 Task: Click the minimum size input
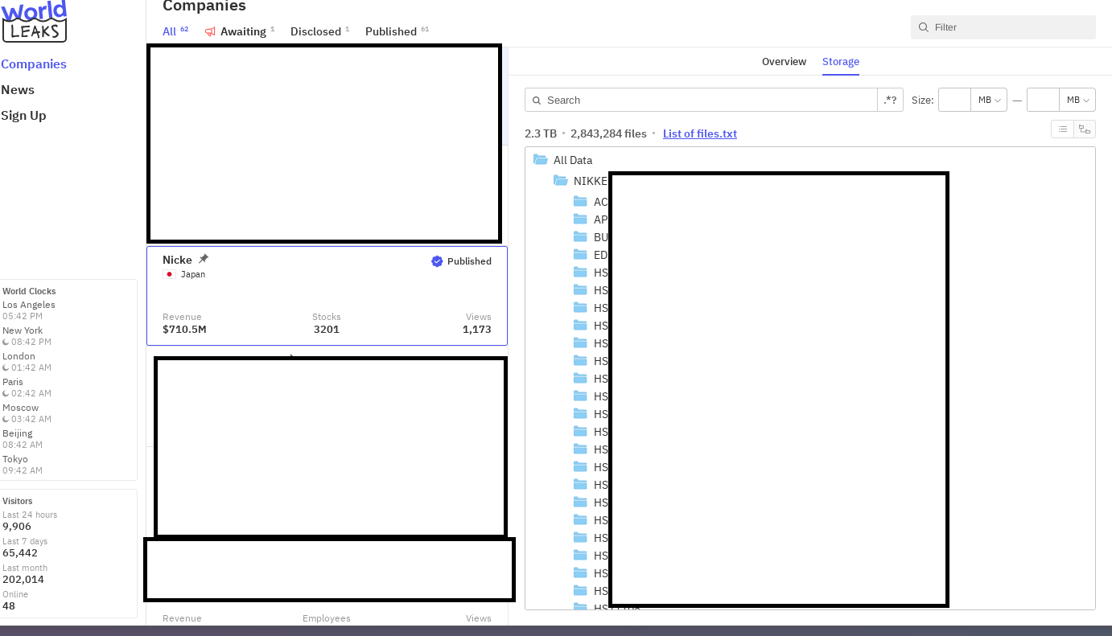[x=954, y=100]
